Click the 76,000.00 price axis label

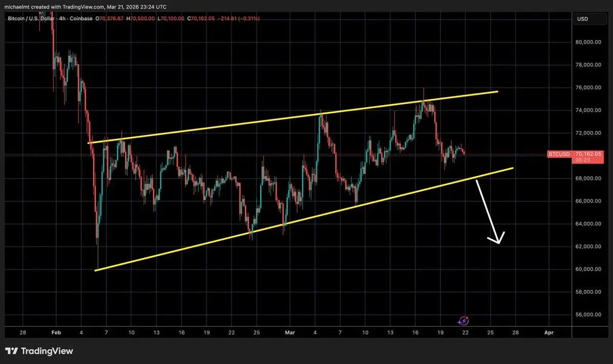588,87
